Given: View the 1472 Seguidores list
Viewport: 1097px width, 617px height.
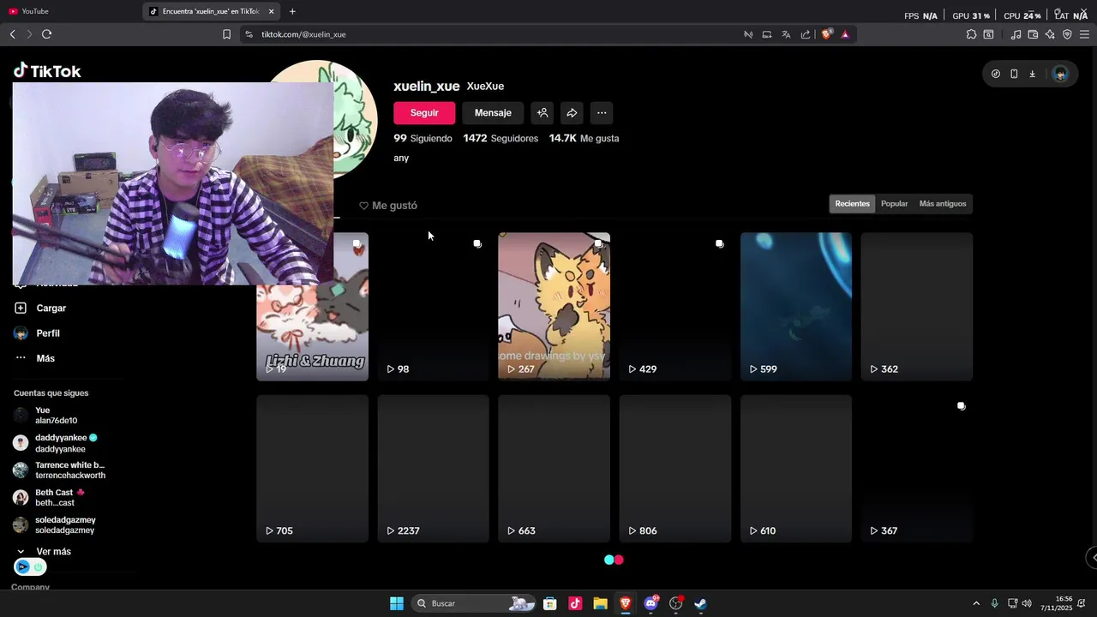Looking at the screenshot, I should (501, 138).
